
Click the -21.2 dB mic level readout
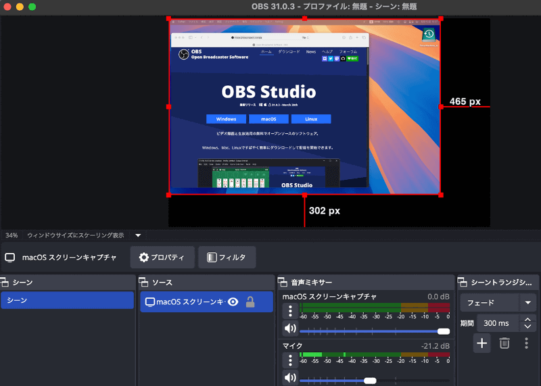pos(436,346)
